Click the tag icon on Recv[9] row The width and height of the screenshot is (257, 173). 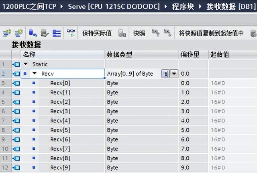click(16, 168)
